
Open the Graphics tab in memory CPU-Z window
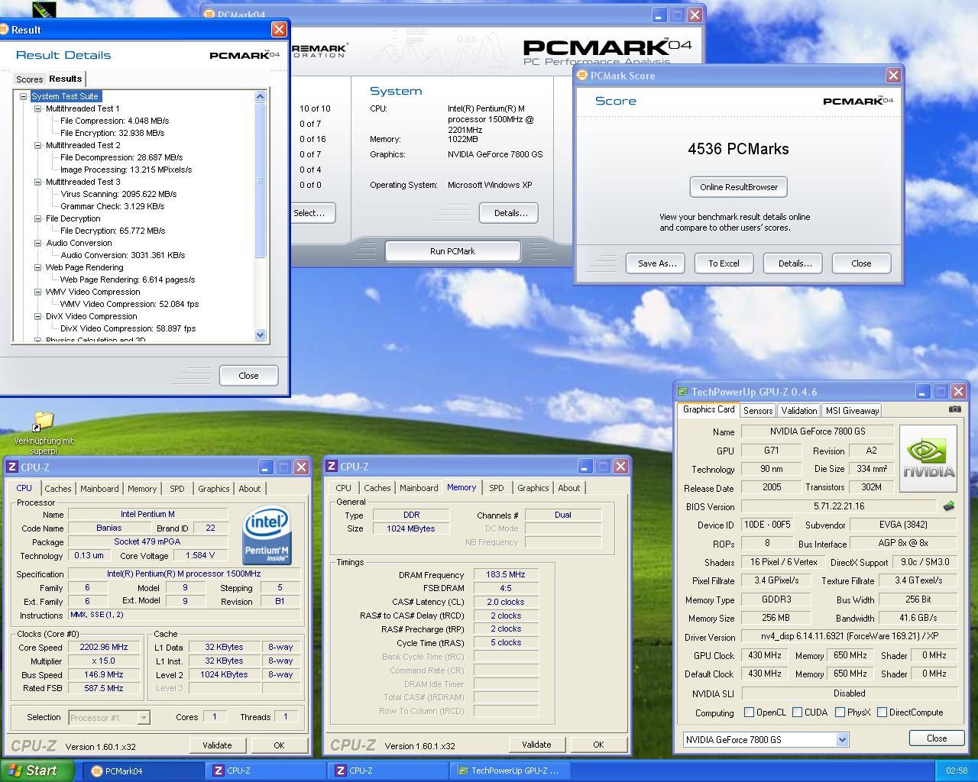533,488
